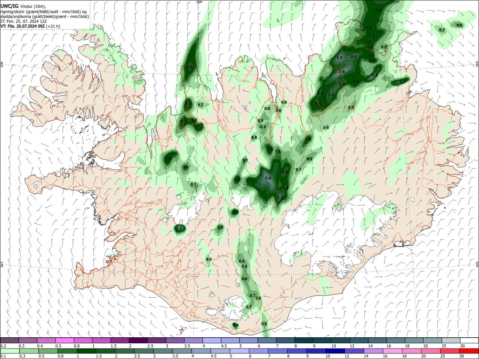Click the palest green 0.1 swatch in the lower legend
The width and height of the screenshot is (479, 359).
tap(9, 351)
